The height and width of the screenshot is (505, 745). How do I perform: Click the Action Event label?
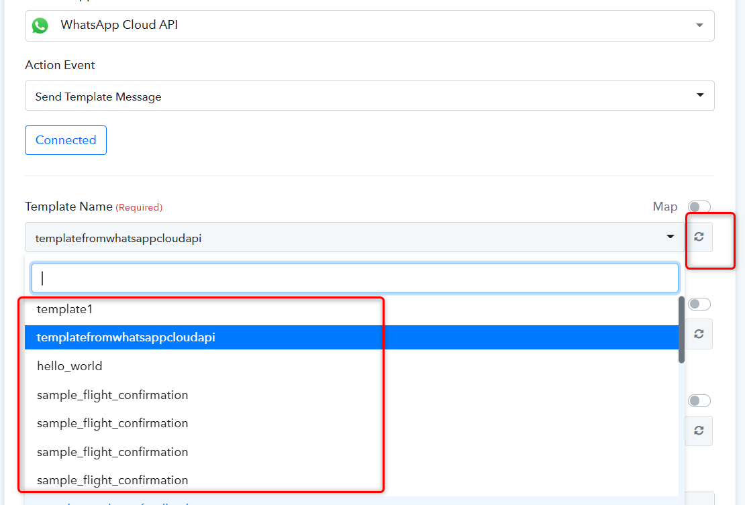(x=60, y=65)
